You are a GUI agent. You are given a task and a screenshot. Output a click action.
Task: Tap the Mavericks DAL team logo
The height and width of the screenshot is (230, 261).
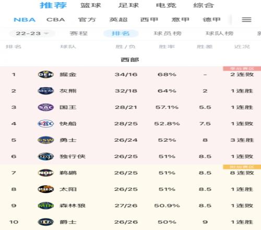click(46, 156)
